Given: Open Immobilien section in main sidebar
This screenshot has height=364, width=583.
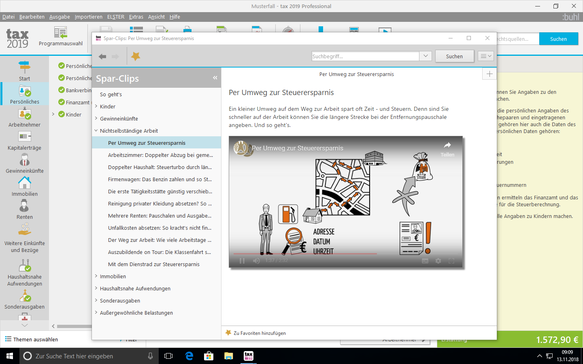Looking at the screenshot, I should (24, 186).
